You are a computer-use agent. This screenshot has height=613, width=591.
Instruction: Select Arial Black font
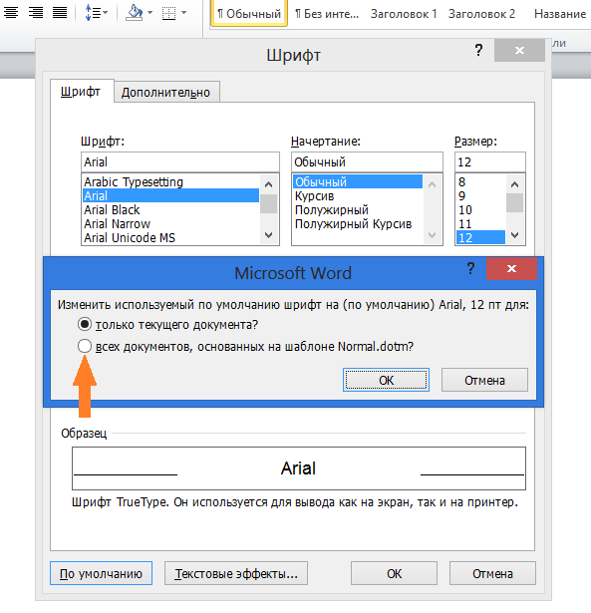(x=170, y=209)
